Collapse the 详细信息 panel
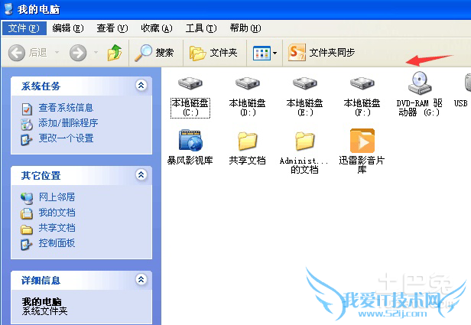 [x=141, y=280]
